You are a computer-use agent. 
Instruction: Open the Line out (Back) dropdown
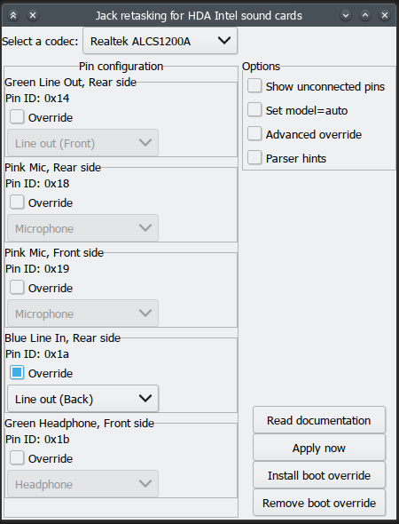pyautogui.click(x=82, y=399)
